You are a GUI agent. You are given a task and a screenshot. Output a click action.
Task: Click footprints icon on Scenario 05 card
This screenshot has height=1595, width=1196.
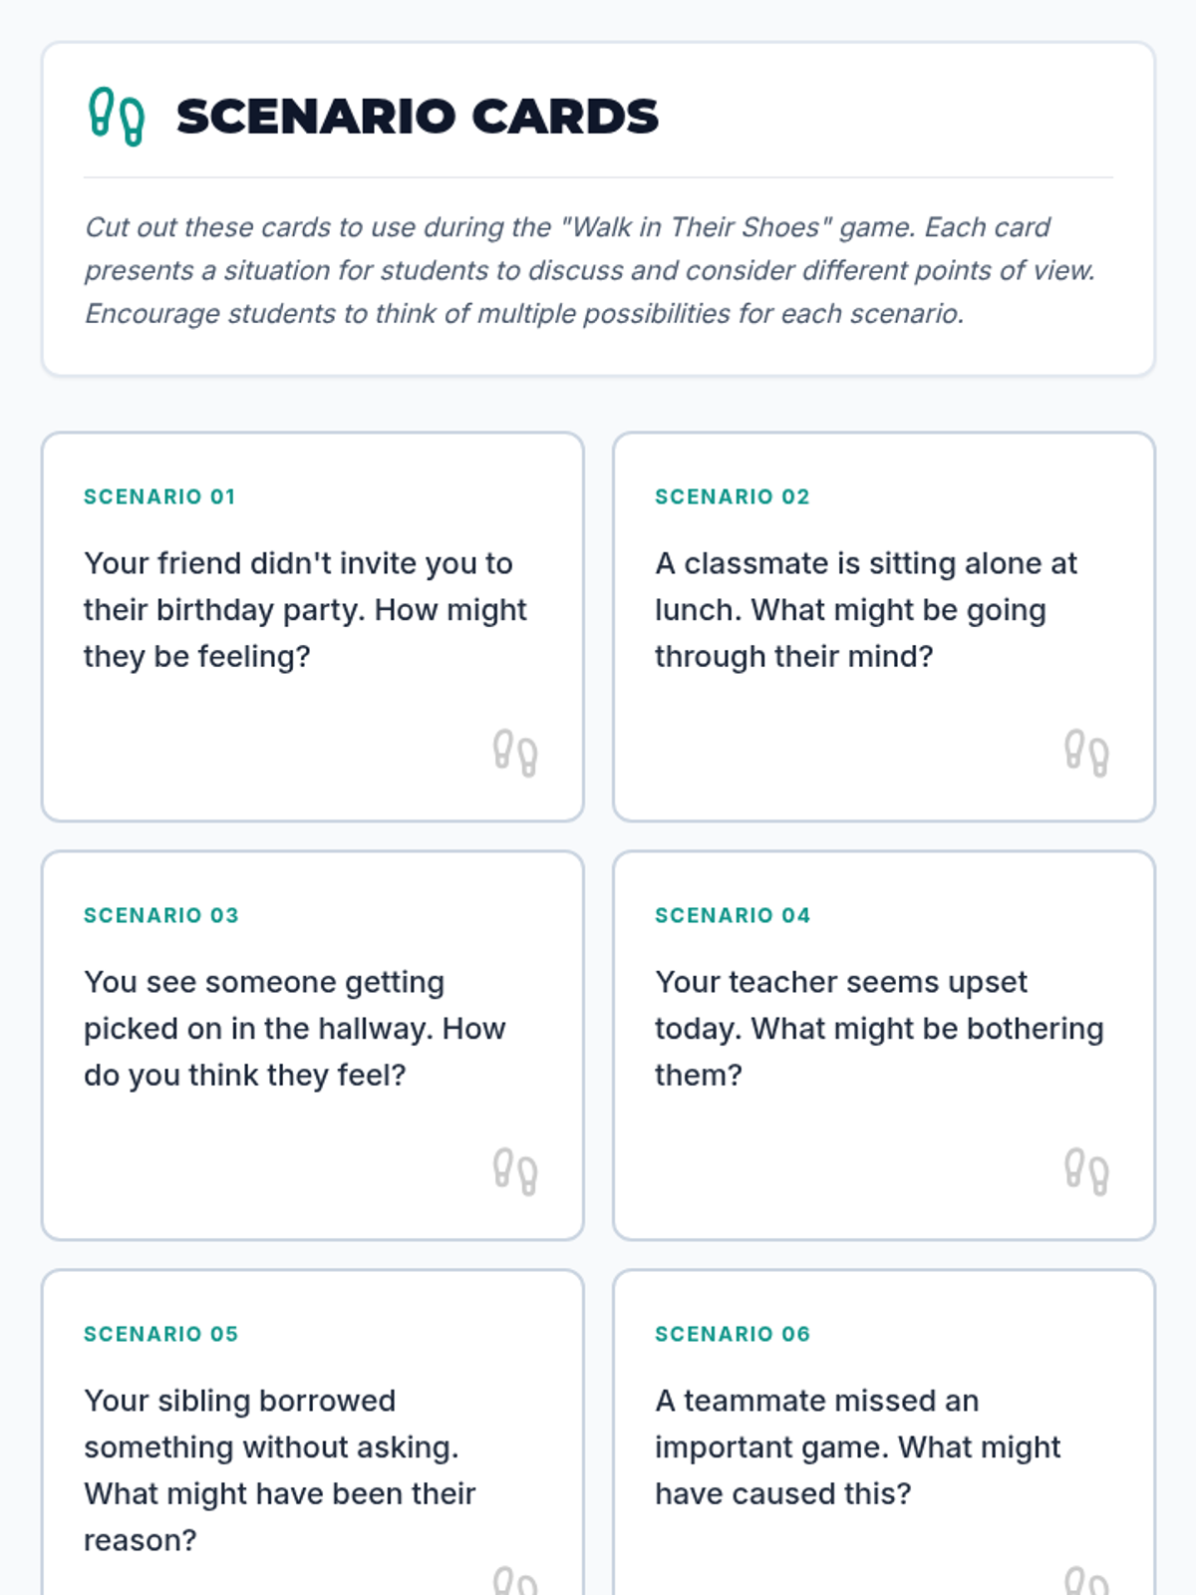coord(515,1580)
